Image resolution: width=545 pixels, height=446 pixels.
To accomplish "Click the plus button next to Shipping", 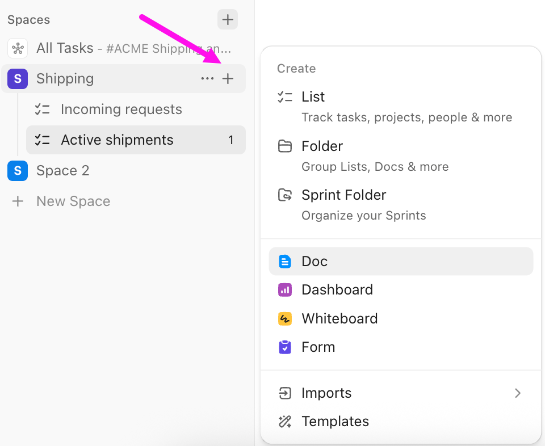I will coord(228,78).
